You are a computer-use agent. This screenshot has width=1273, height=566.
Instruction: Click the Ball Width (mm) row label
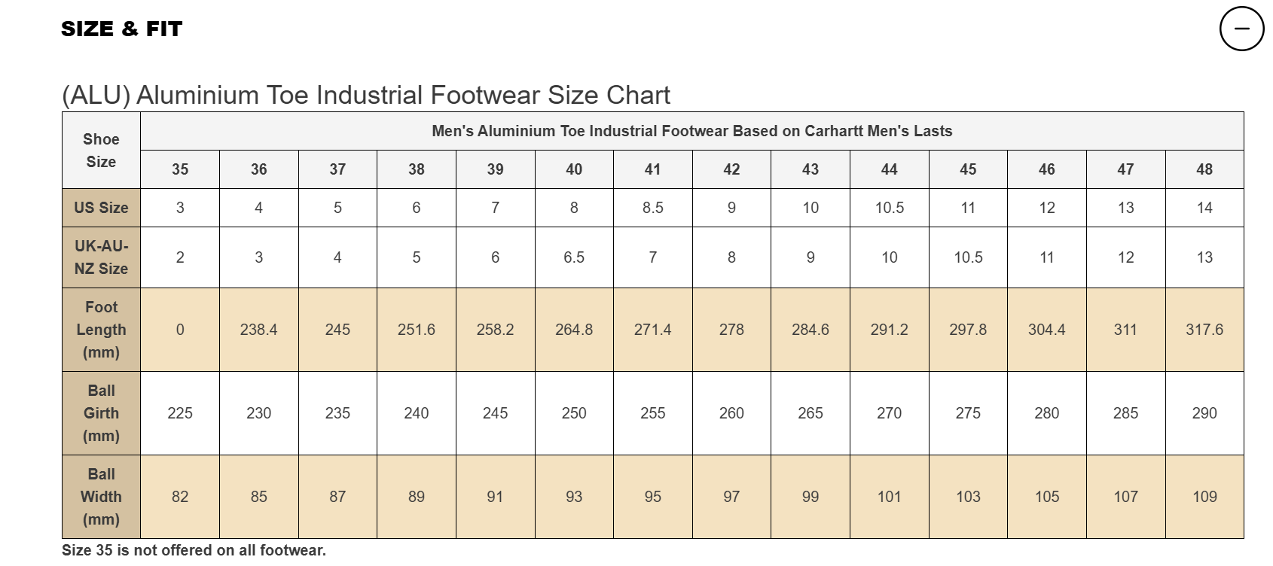coord(101,497)
